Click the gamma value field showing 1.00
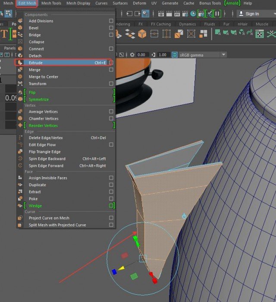Screen dimensions: 276x302 (163, 55)
